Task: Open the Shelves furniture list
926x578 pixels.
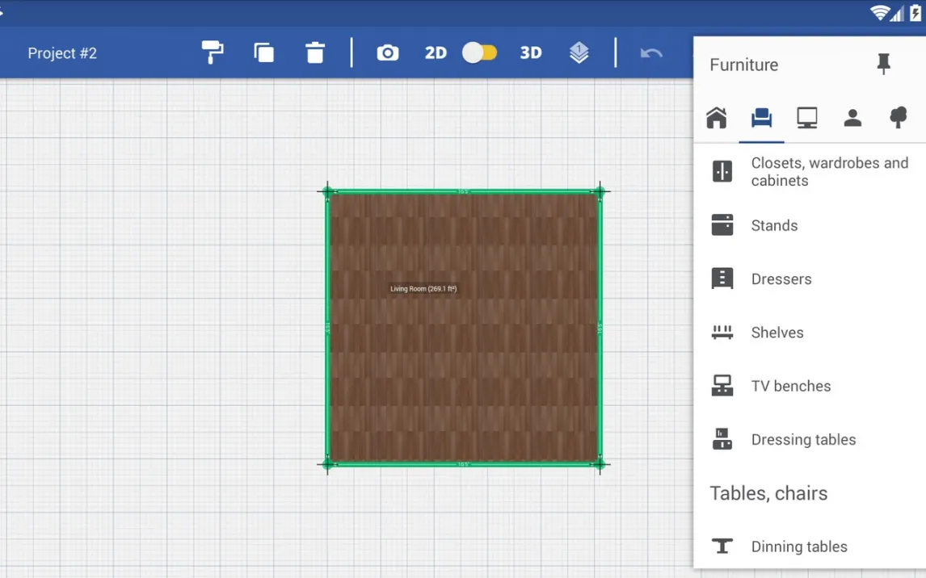Action: [777, 333]
